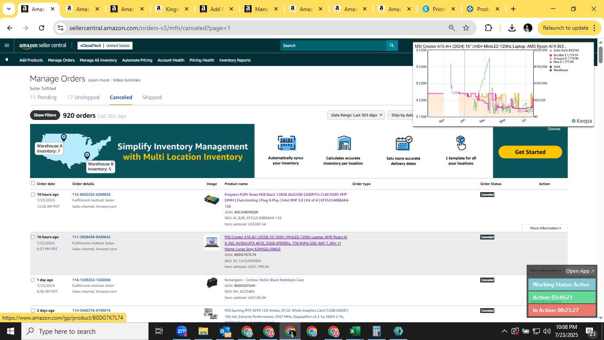Open Inventory Reports menu item
This screenshot has width=604, height=340.
235,60
